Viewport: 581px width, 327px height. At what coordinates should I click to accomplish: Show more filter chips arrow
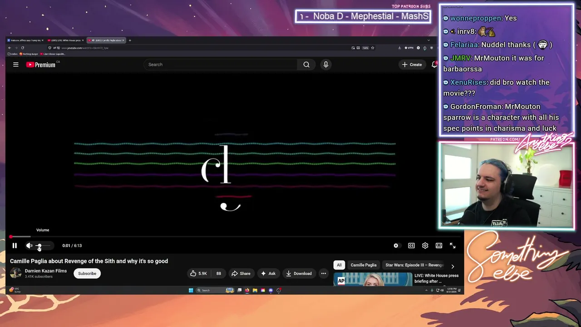pos(453,266)
